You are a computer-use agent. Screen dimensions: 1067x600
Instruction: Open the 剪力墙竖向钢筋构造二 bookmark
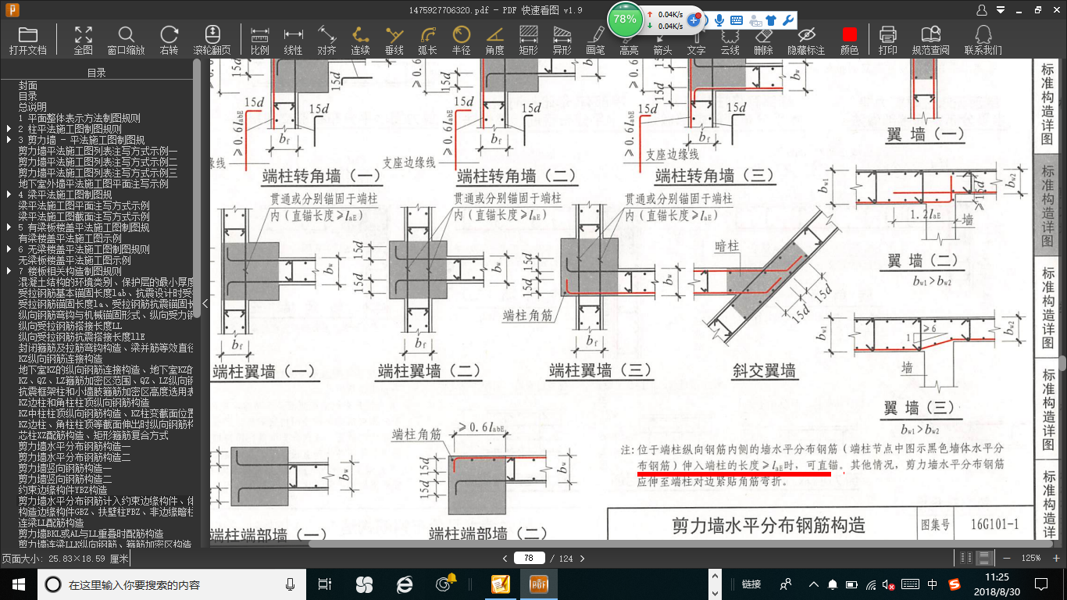(x=66, y=478)
